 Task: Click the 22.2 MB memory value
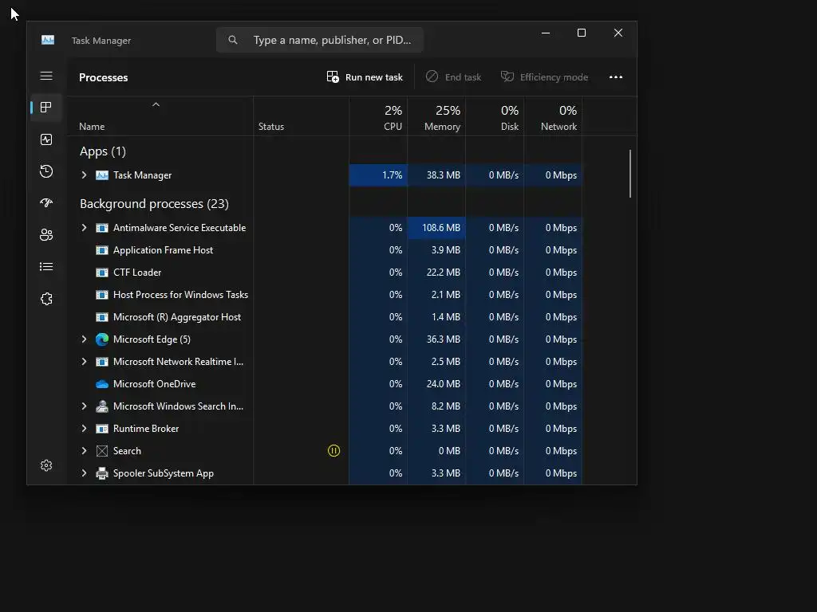tap(444, 273)
